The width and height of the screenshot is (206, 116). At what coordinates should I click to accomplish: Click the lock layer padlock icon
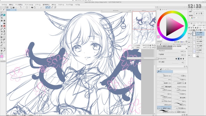tap(196, 28)
